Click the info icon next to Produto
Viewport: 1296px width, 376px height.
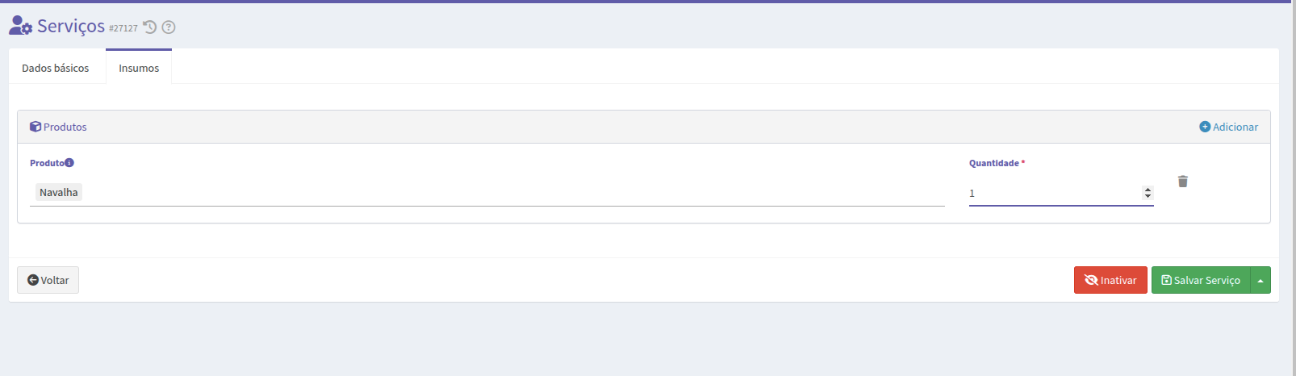pyautogui.click(x=69, y=163)
